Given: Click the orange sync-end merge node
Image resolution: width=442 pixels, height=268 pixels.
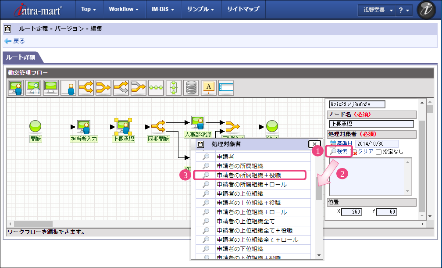Looking at the screenshot, I should click(x=232, y=126).
